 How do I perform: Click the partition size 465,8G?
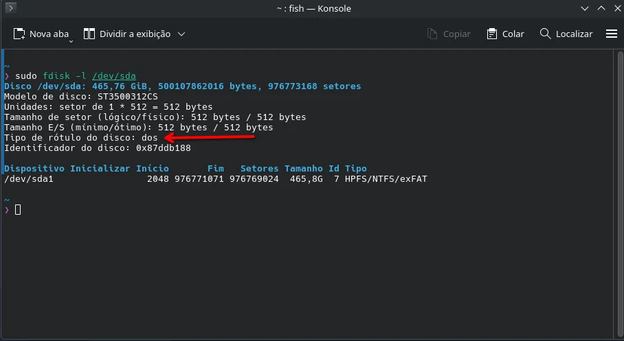pyautogui.click(x=306, y=179)
